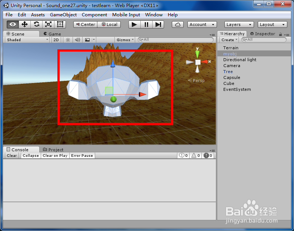Screen dimensions: 294x231
Task: Pause the game playback
Action: tap(146, 24)
